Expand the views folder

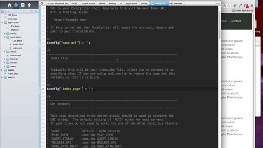point(5,66)
